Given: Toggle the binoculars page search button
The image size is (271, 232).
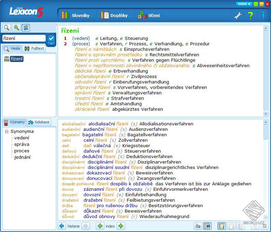Looking at the screenshot, I should 207,226.
